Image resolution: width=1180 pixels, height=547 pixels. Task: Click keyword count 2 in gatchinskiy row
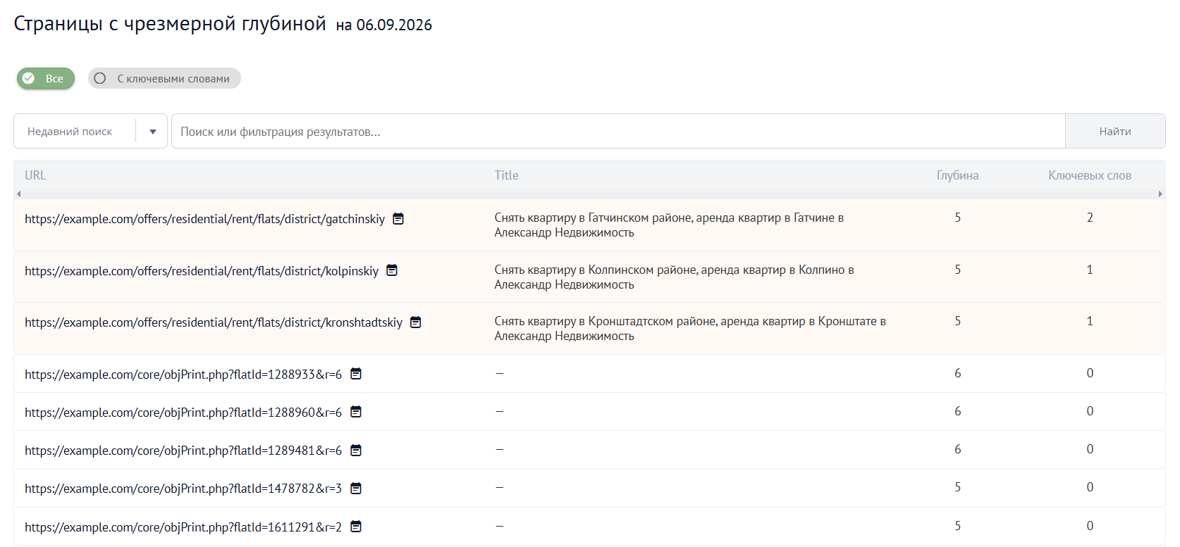click(1090, 218)
